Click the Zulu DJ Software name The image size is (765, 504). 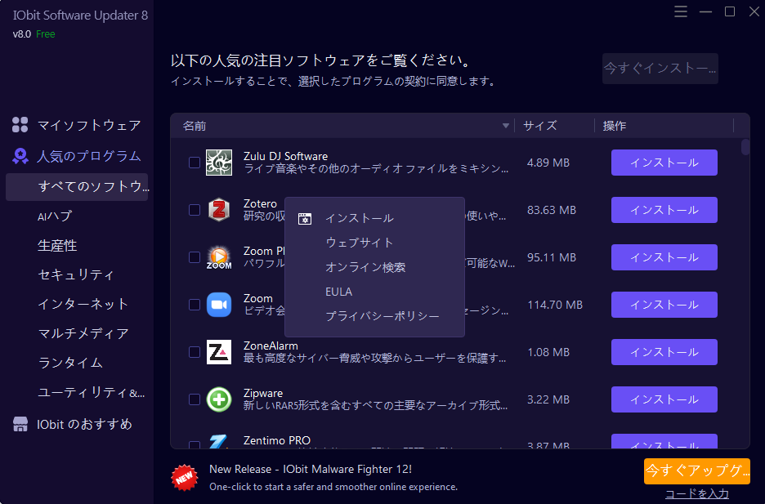pos(285,156)
